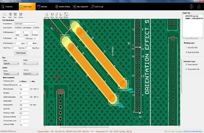Click the user profile icon top right
Viewport: 204px width, 133px height.
coord(199,6)
